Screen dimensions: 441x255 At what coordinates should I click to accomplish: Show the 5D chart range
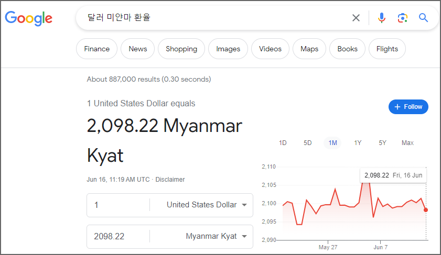(x=307, y=143)
